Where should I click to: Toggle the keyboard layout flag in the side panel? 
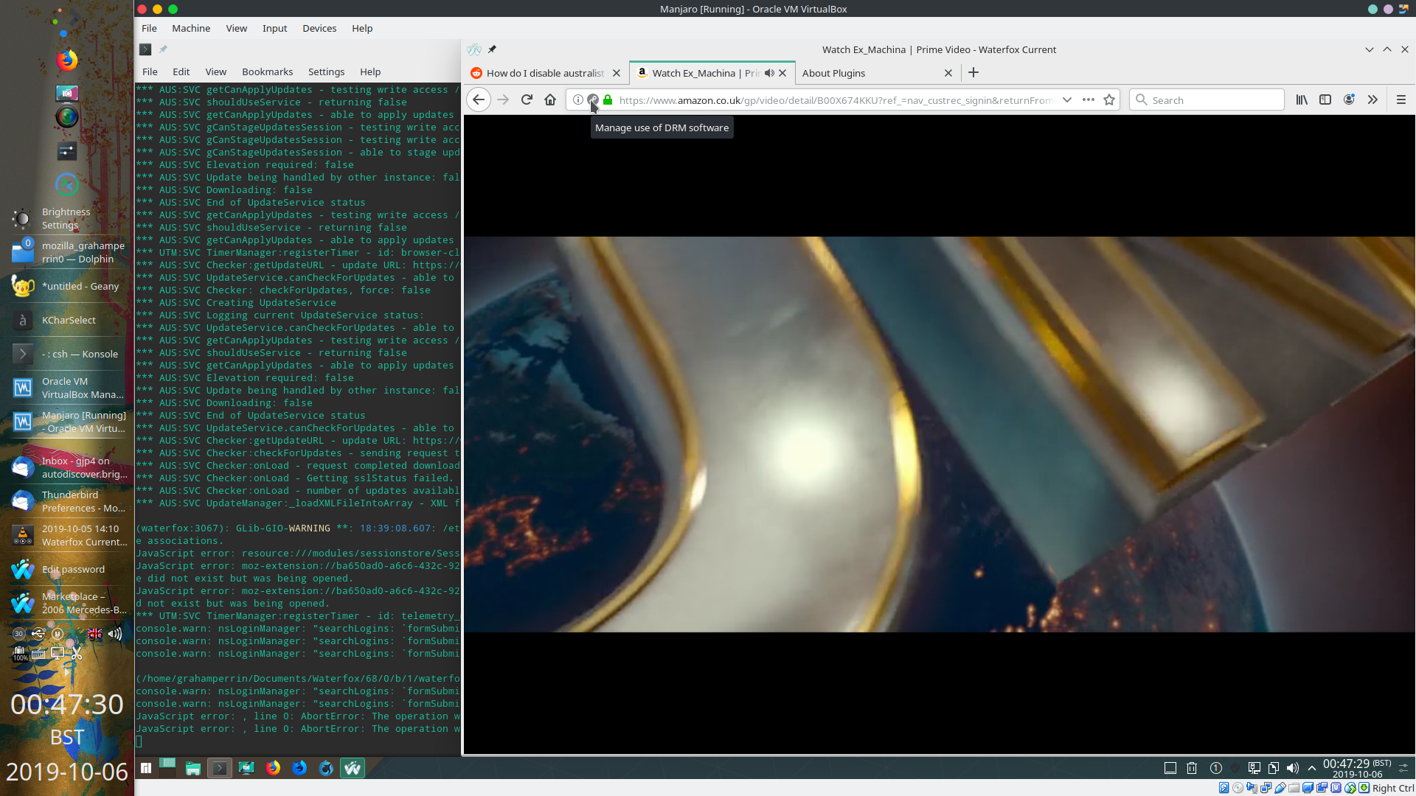click(95, 633)
